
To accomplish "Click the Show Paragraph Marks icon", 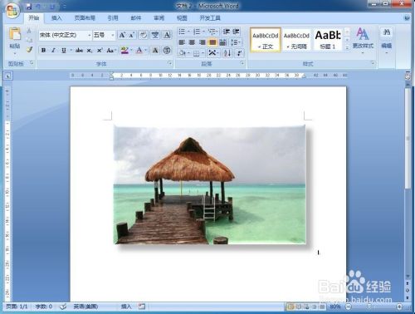I will pyautogui.click(x=239, y=52).
